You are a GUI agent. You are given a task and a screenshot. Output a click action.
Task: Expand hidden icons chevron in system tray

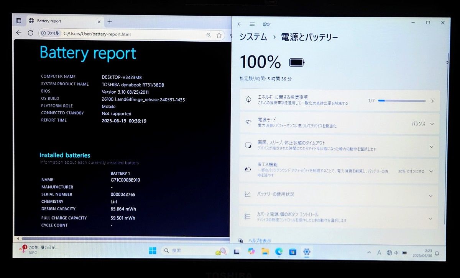coord(369,252)
